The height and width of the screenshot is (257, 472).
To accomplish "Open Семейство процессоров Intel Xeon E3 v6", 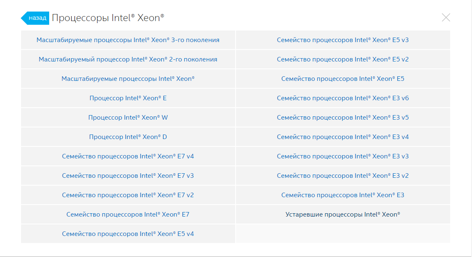I will click(343, 98).
